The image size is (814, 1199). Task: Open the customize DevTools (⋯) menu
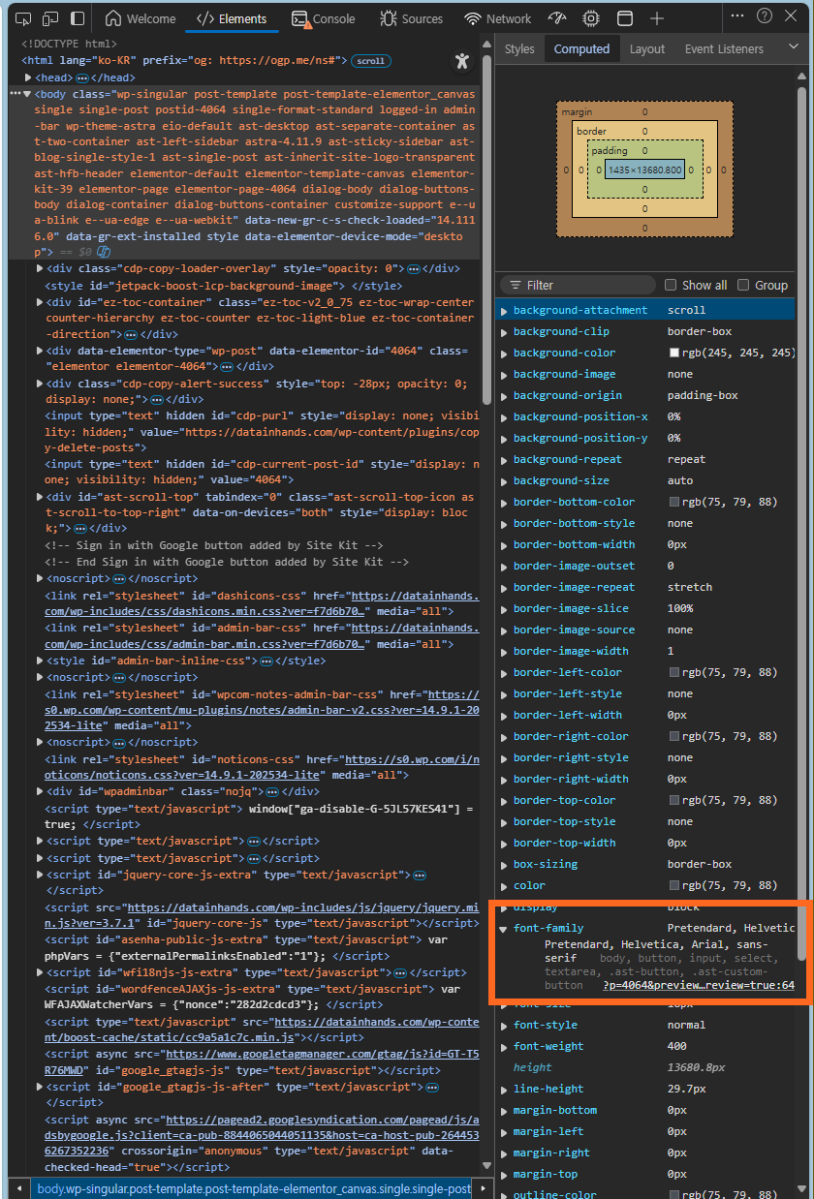737,15
